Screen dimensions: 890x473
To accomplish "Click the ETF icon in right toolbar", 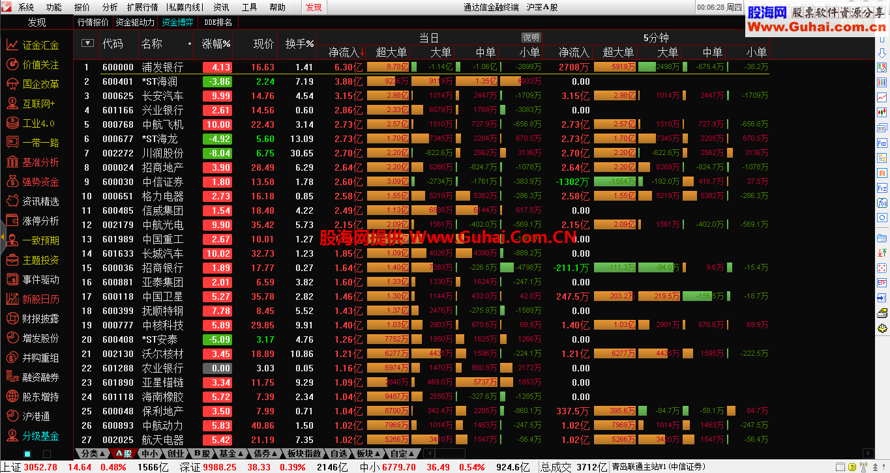I will [x=882, y=282].
